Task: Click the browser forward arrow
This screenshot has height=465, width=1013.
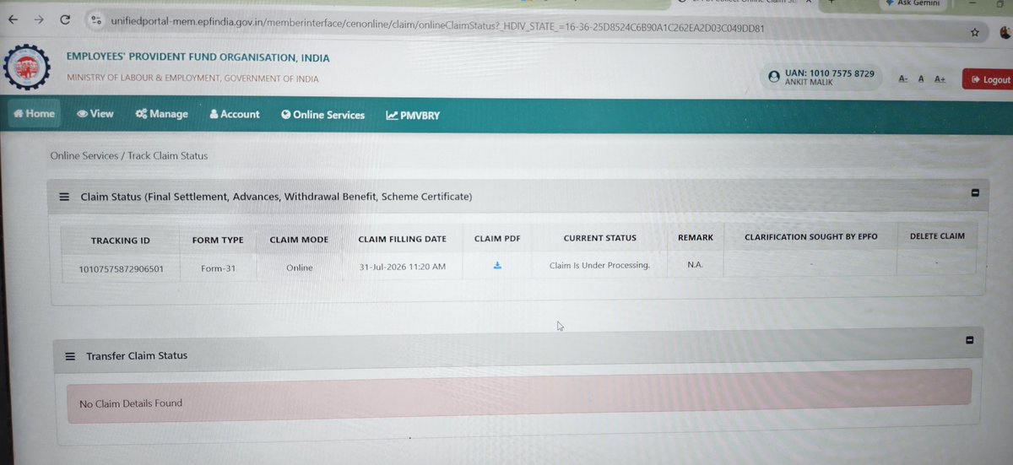Action: [x=38, y=19]
